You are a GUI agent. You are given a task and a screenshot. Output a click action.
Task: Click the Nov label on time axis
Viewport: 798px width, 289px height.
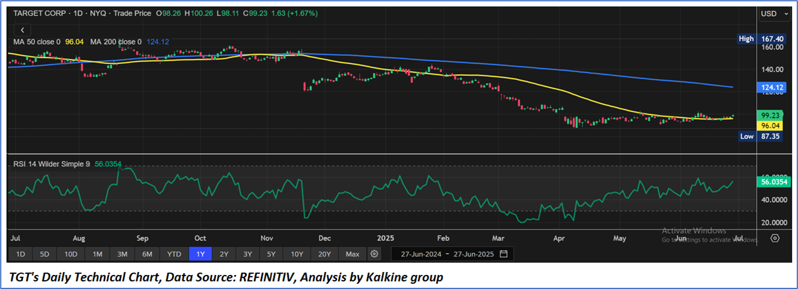(x=268, y=238)
